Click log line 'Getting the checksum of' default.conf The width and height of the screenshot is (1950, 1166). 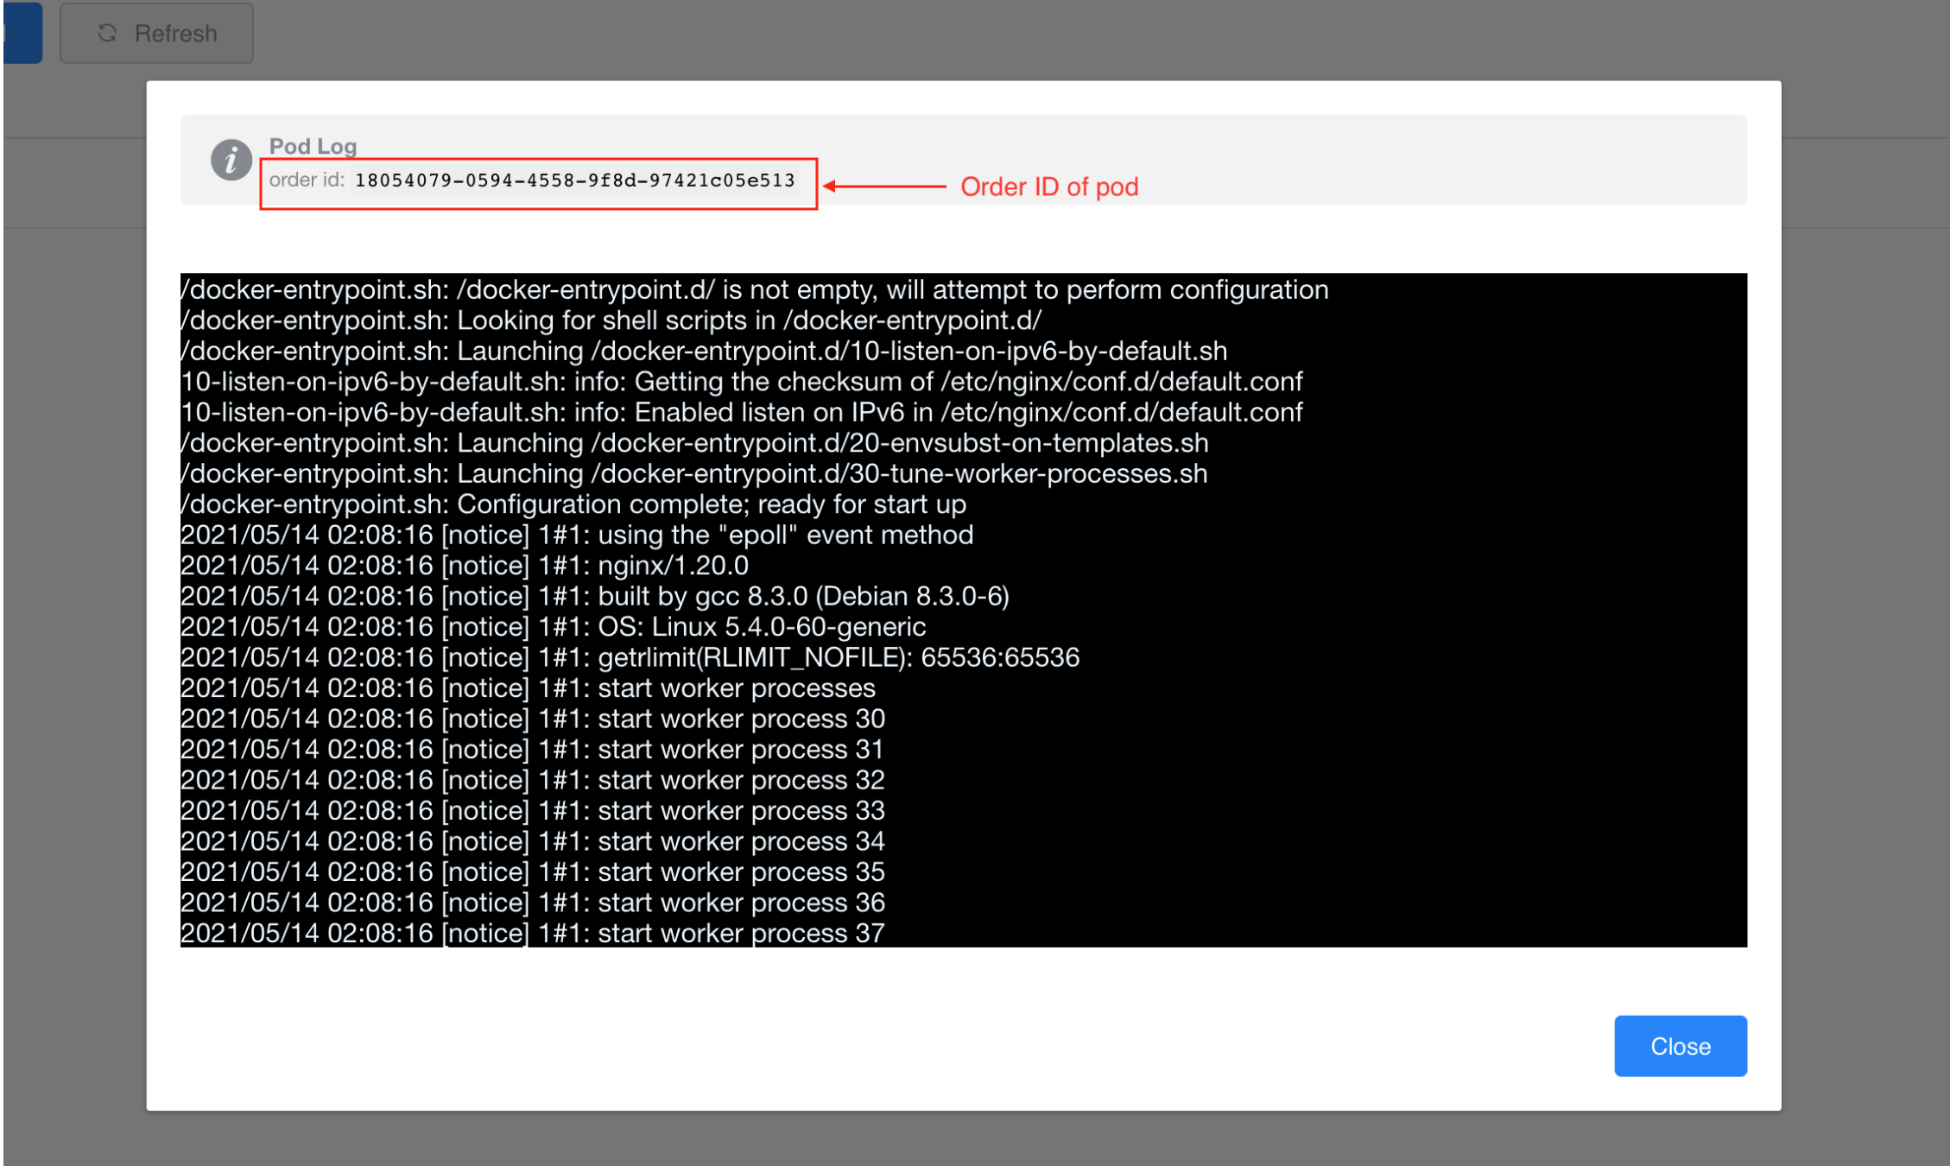pos(741,381)
